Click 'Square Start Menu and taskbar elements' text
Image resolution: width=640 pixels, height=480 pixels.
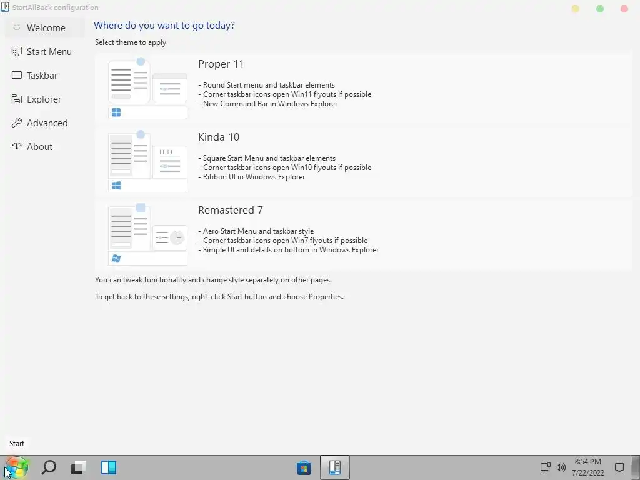pyautogui.click(x=269, y=158)
